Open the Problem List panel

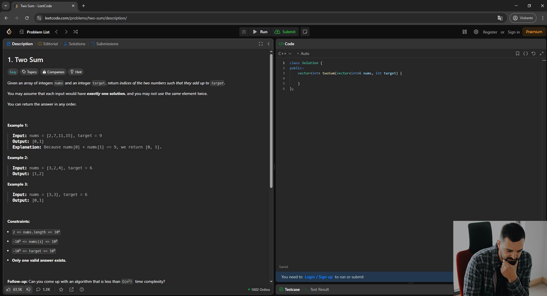[x=35, y=32]
